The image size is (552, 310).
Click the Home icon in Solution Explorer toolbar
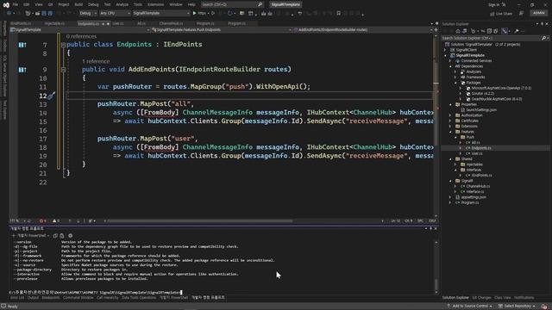coord(458,31)
